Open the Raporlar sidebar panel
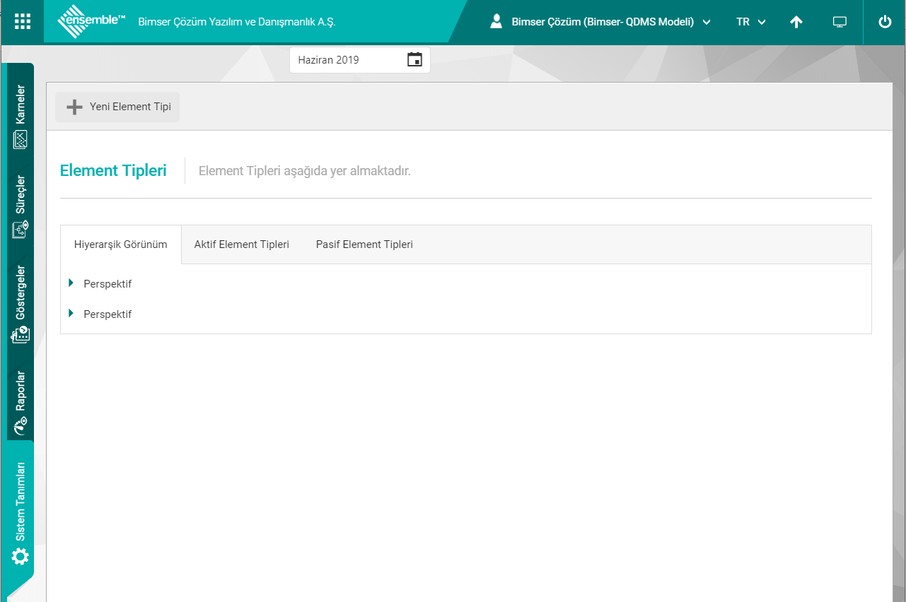Screen dimensions: 906x602 [x=21, y=401]
